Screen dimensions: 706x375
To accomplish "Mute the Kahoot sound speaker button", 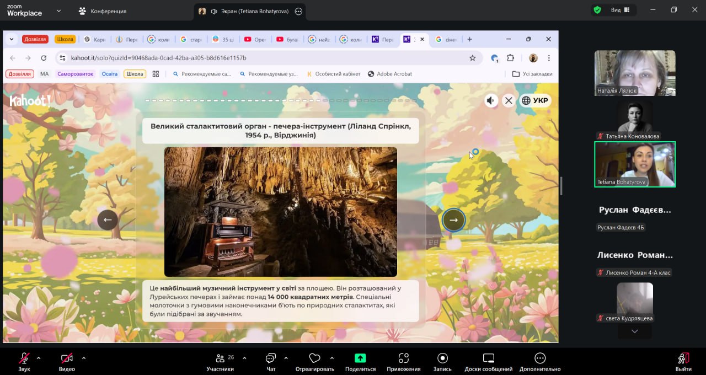I will [491, 100].
